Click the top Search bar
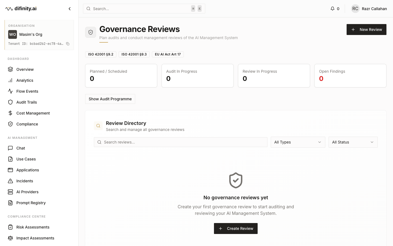This screenshot has width=393, height=246. 144,9
